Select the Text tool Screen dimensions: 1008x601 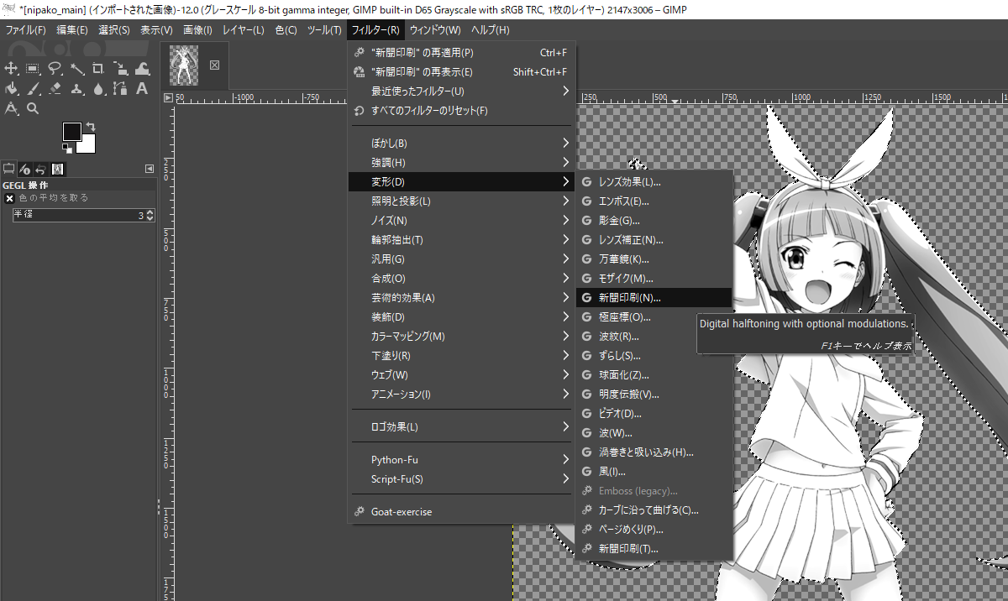(x=142, y=89)
